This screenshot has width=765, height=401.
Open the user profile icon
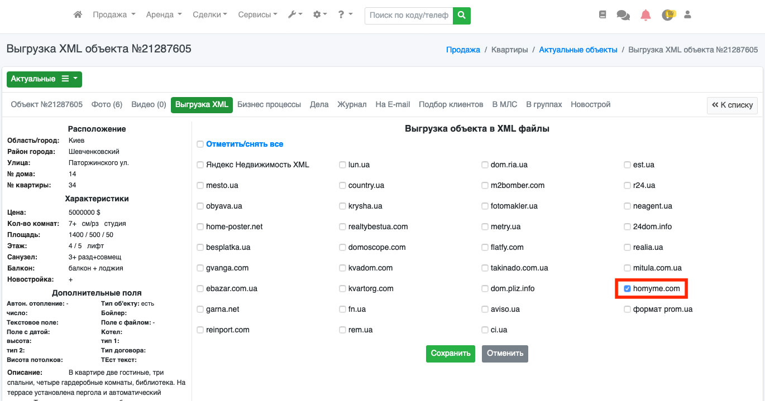click(688, 15)
